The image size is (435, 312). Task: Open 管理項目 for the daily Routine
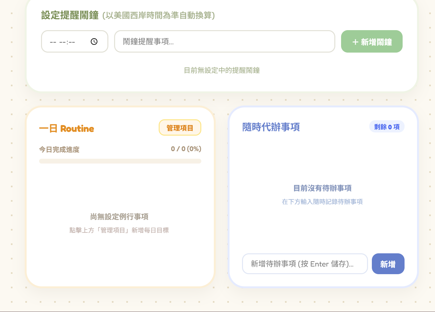[180, 128]
